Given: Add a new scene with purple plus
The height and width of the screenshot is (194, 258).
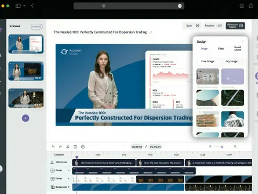Looking at the screenshot, I should 25,118.
